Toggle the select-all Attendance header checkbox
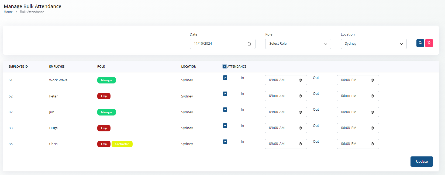Image resolution: width=445 pixels, height=175 pixels. coord(225,66)
